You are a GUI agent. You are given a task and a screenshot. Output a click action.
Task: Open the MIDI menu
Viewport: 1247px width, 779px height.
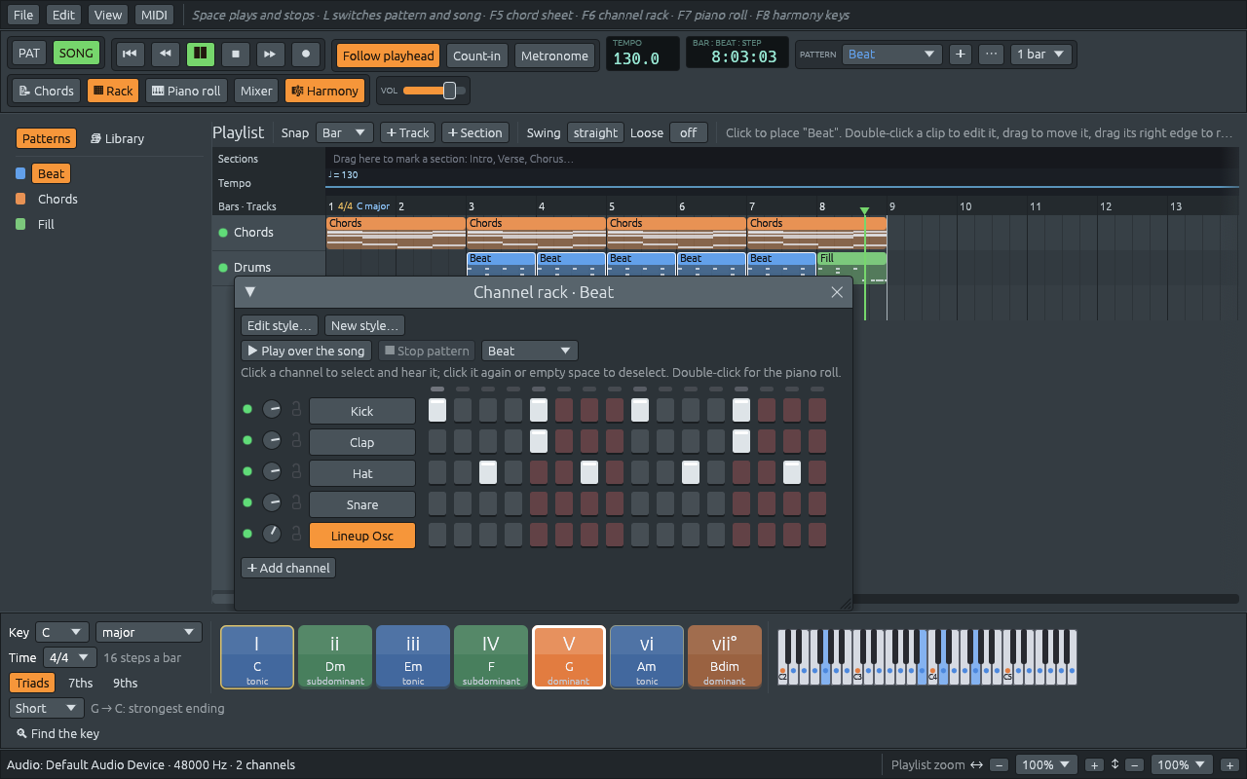(152, 15)
